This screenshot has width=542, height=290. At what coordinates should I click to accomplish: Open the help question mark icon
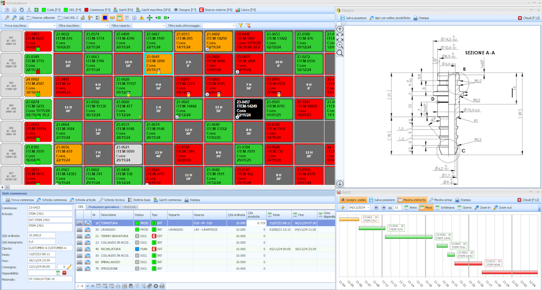[7, 9]
